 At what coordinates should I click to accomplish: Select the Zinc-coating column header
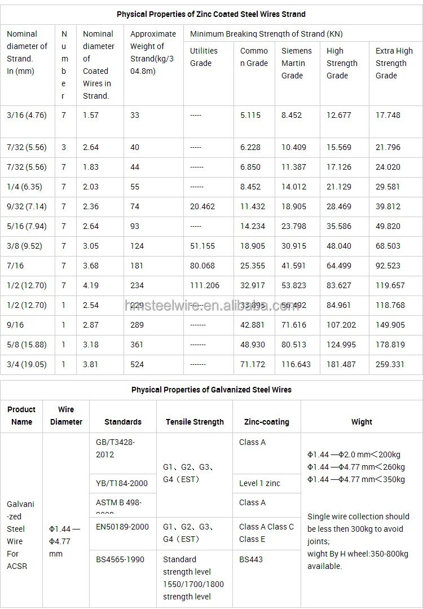click(266, 422)
